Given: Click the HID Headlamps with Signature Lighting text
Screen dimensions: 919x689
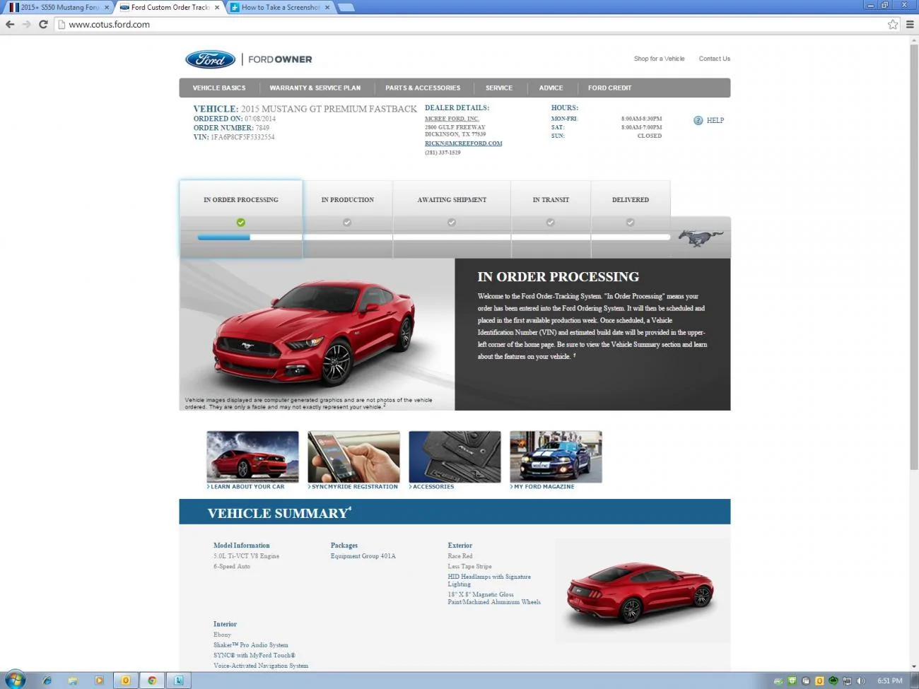Looking at the screenshot, I should pyautogui.click(x=489, y=580).
